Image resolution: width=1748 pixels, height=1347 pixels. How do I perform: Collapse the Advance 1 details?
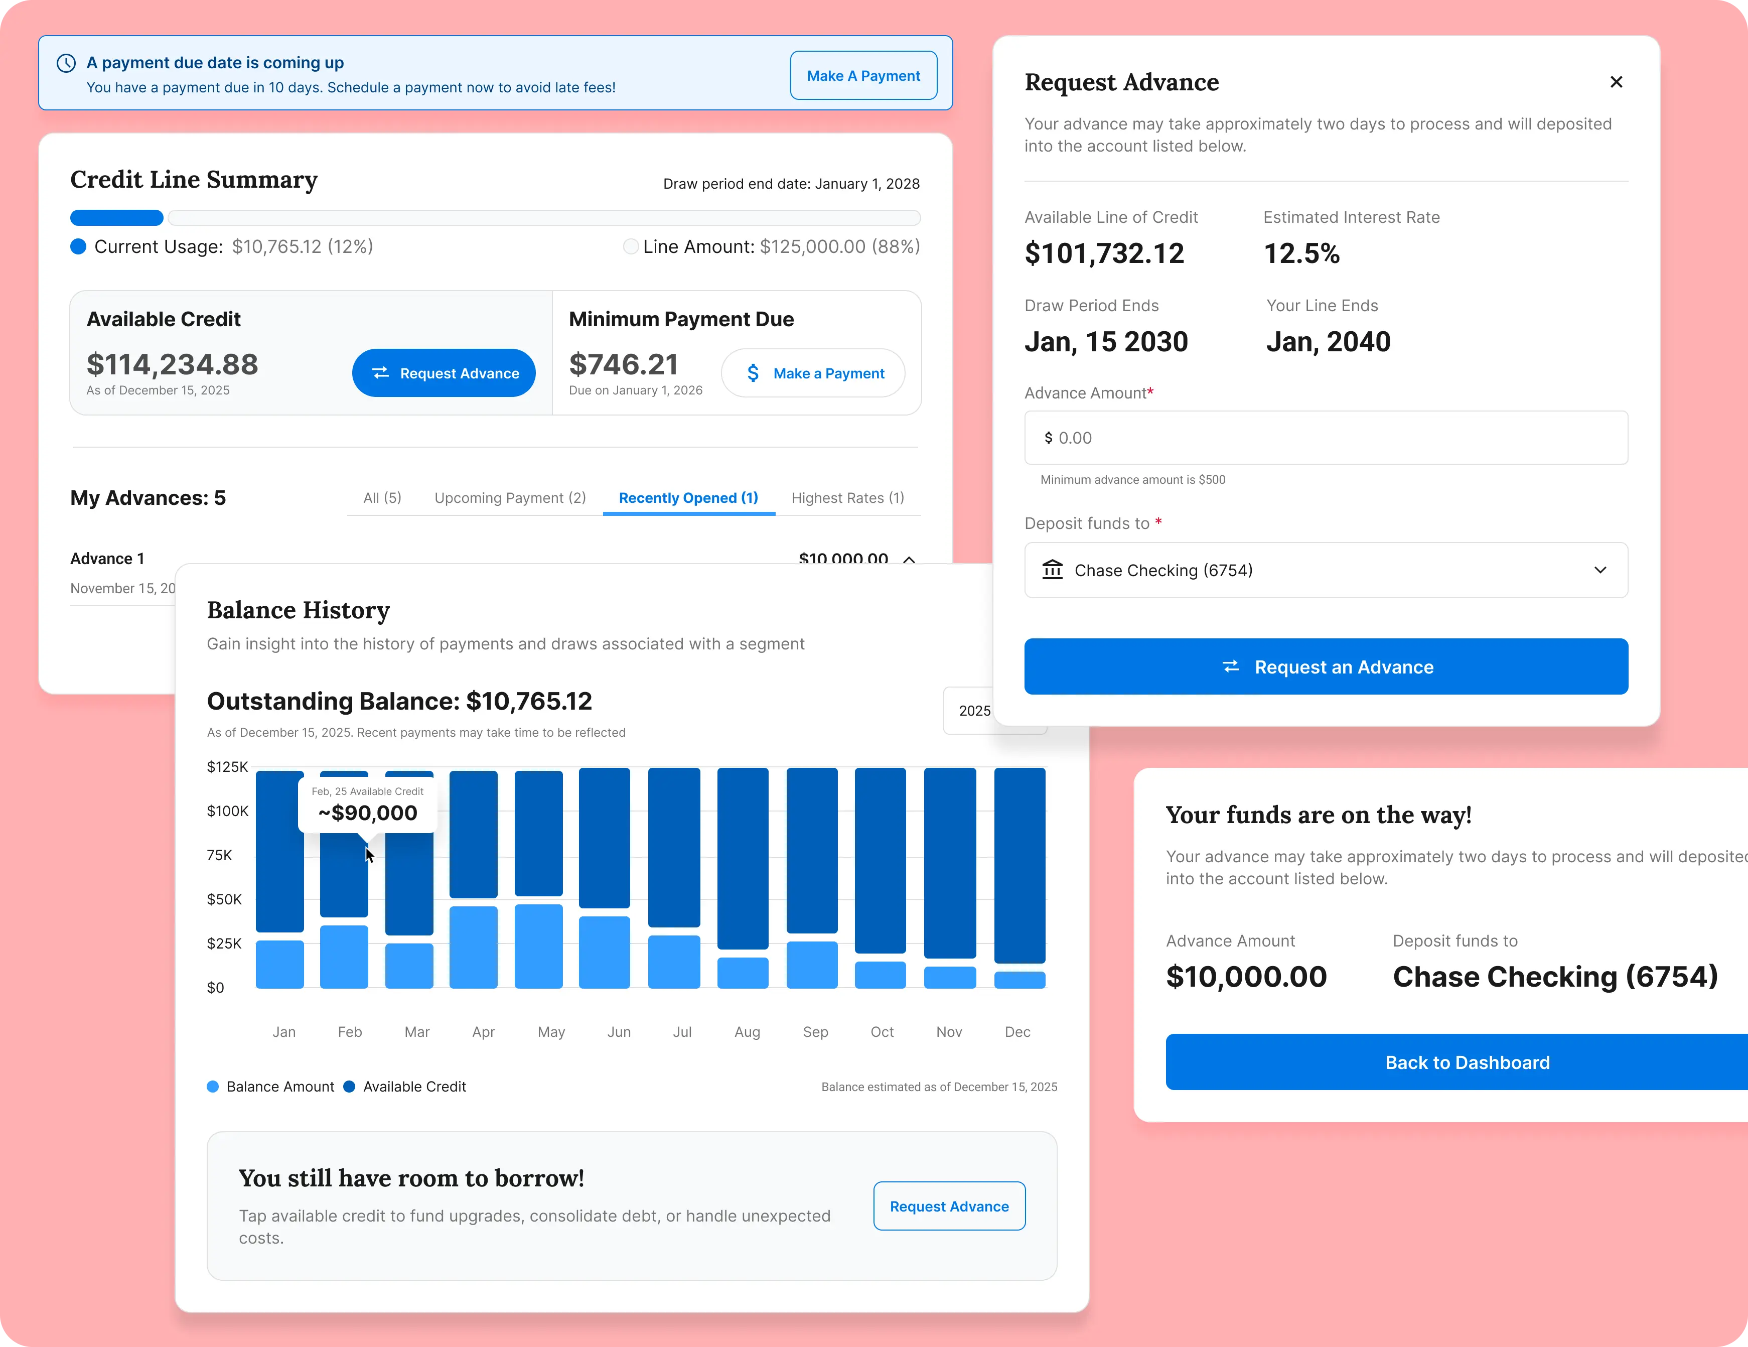pyautogui.click(x=909, y=560)
